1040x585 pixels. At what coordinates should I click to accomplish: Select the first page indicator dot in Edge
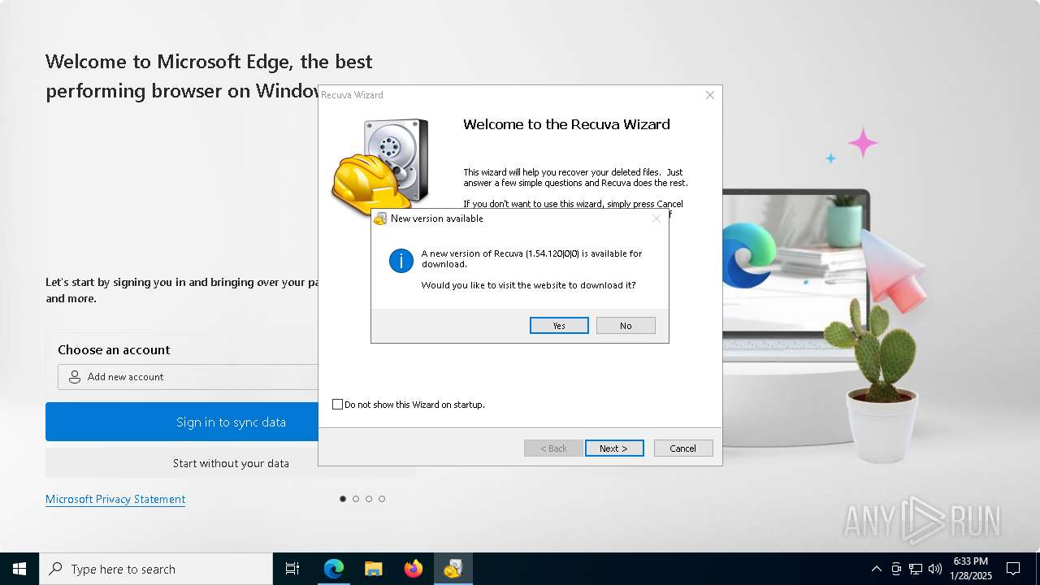[x=343, y=499]
